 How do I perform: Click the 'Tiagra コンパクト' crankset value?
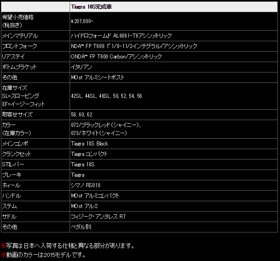point(89,154)
